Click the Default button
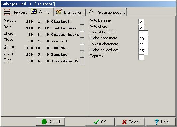177x127 pixels. tap(50, 122)
